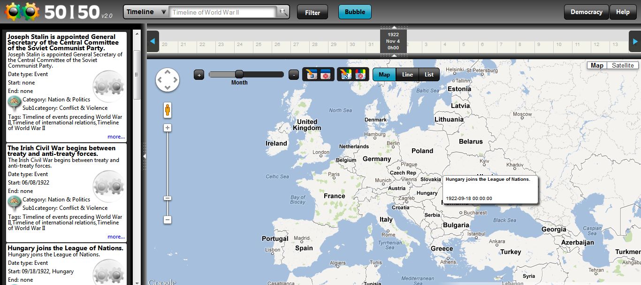Select the Satellite base layer
Viewport: 641px width, 285px height.
(623, 65)
